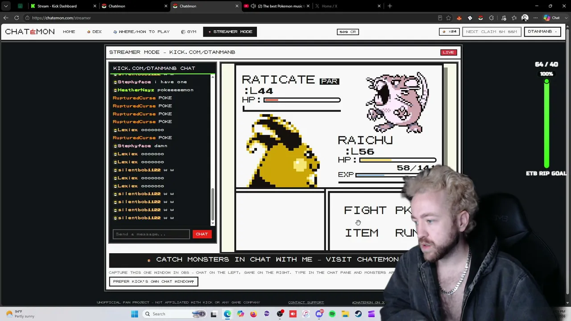Open the DEX page
The height and width of the screenshot is (321, 571).
[x=94, y=32]
